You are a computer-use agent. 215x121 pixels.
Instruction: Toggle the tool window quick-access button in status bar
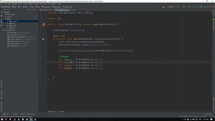pos(2,117)
